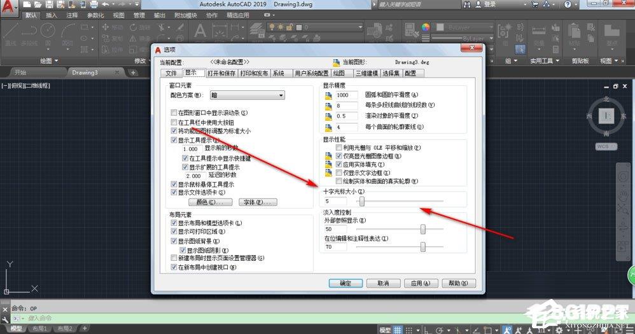Click the ViewCube in the drawing area
635x334 pixels.
606,116
